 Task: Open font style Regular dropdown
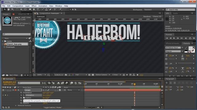[174, 51]
